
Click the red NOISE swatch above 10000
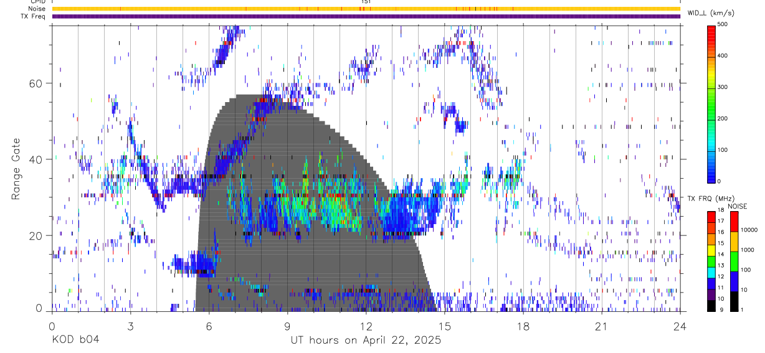[733, 221]
